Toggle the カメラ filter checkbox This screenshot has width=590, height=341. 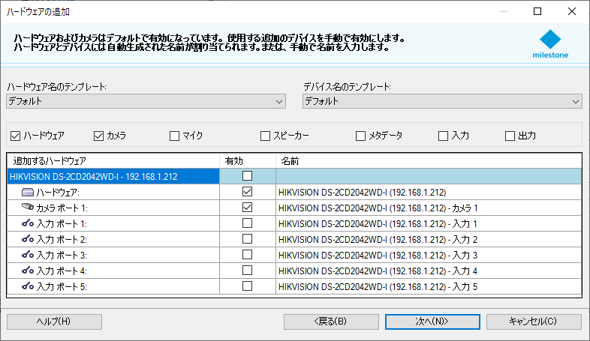98,136
